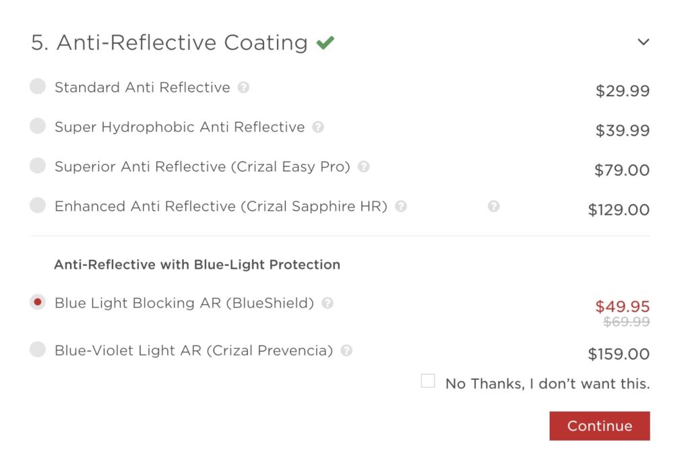This screenshot has height=460, width=690.
Task: Select Superior Anti Reflective (Crizal Easy Pro)
Action: pyautogui.click(x=38, y=166)
